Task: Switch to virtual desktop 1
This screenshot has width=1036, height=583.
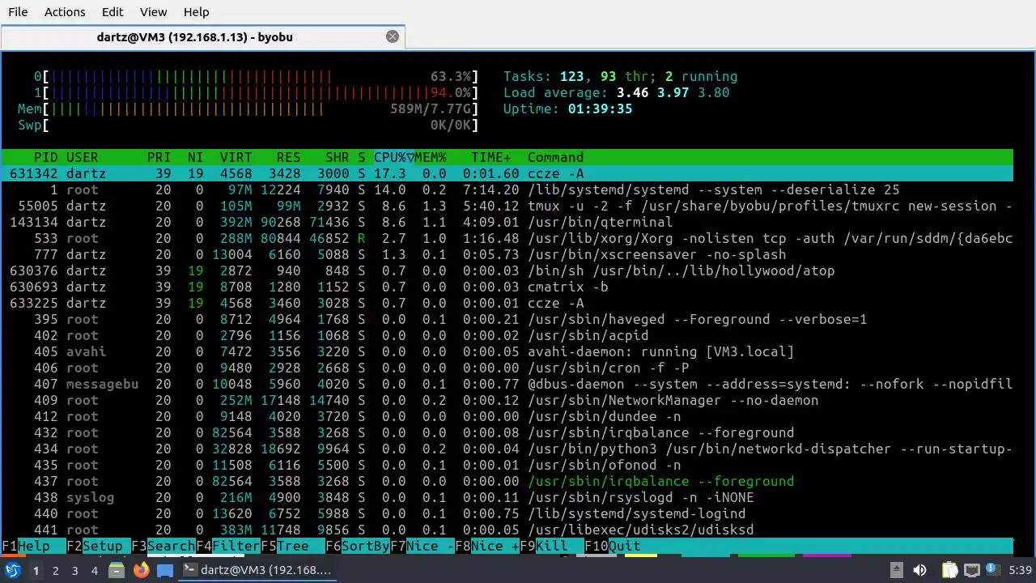Action: [x=36, y=570]
